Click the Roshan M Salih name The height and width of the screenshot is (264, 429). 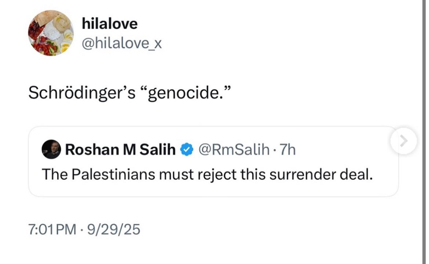[120, 149]
